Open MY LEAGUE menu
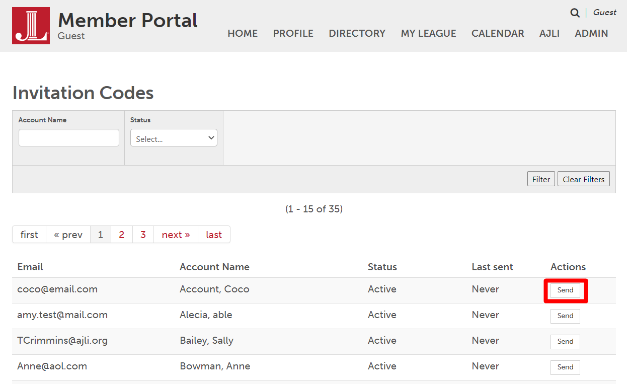 coord(429,33)
